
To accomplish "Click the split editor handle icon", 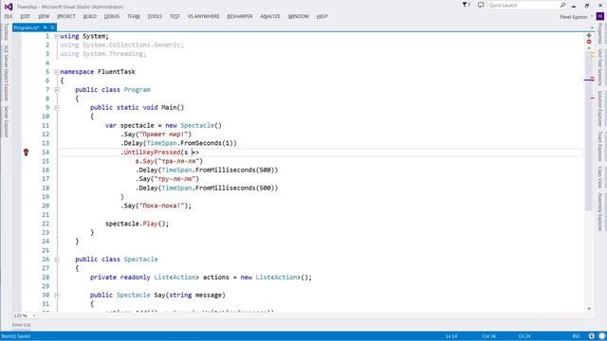I will (x=589, y=36).
